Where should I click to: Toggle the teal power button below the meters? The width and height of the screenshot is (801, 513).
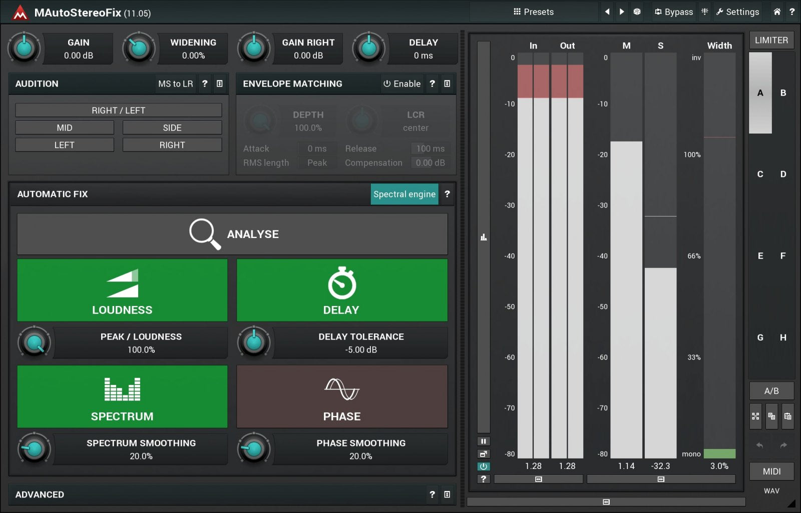[x=483, y=466]
